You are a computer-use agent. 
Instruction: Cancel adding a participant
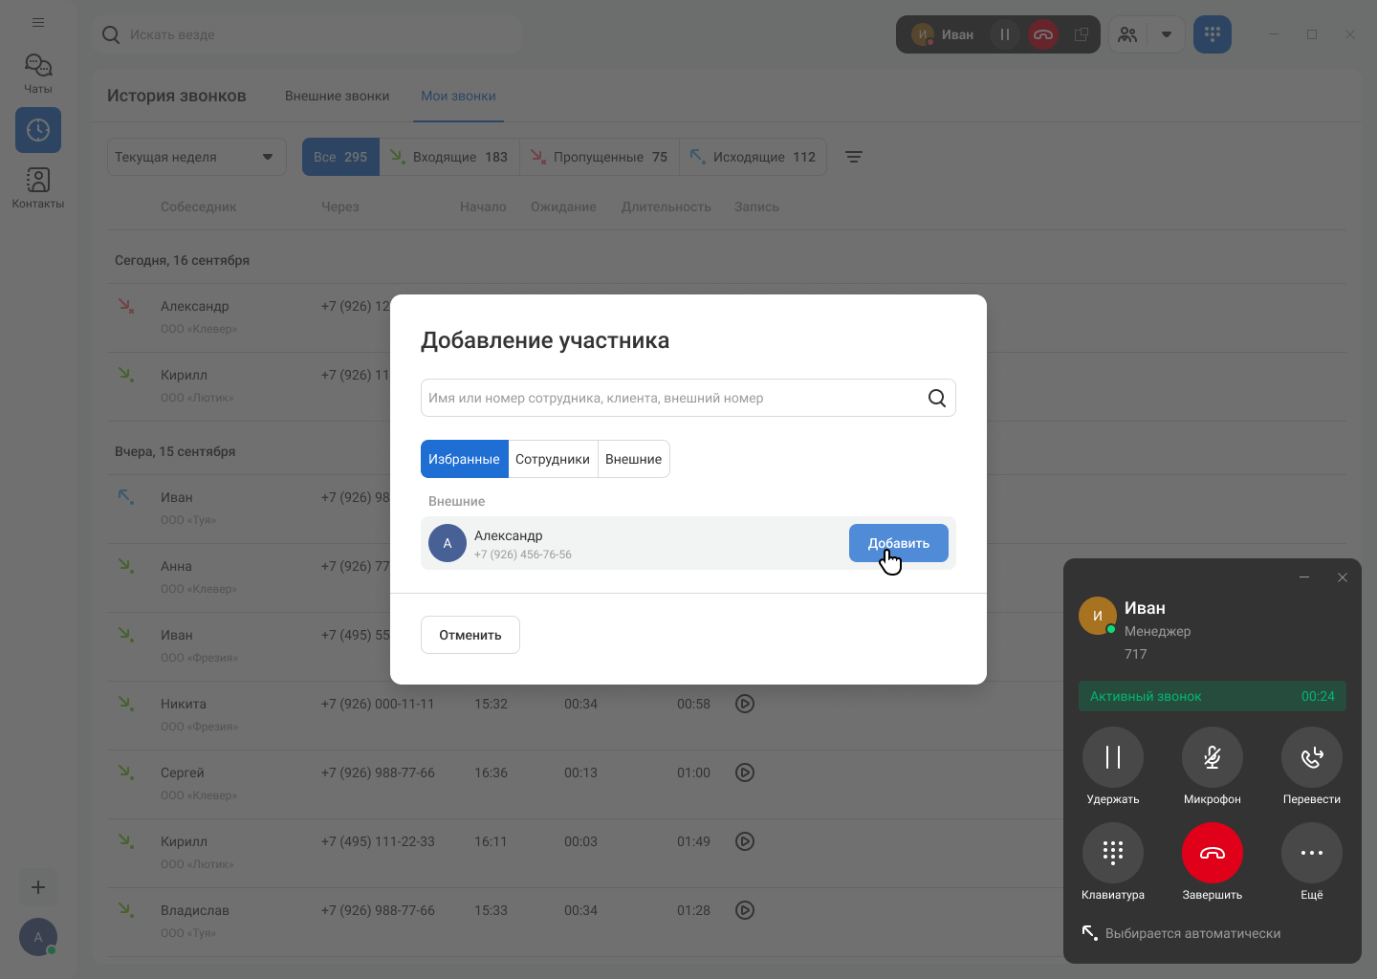coord(470,635)
